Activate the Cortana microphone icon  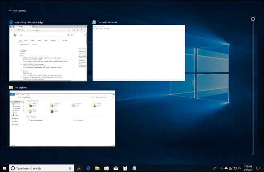click(x=70, y=168)
